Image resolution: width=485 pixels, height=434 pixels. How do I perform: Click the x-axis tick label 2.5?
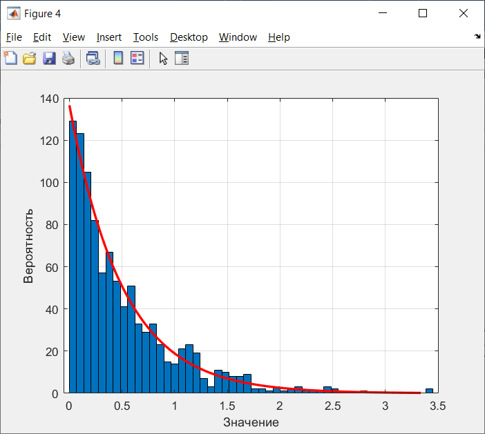point(332,406)
